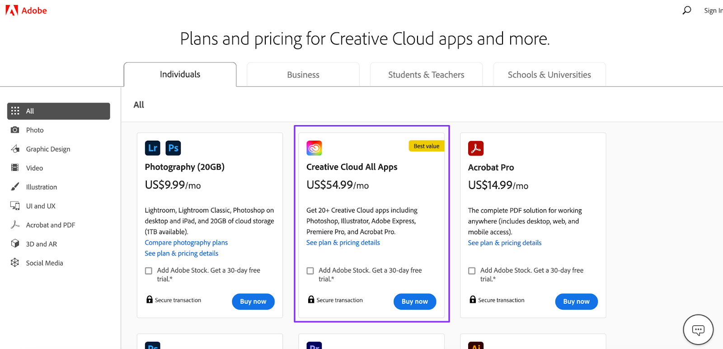Screen dimensions: 723x349
Task: Enable Adobe Stock for Photography plan
Action: (x=149, y=271)
